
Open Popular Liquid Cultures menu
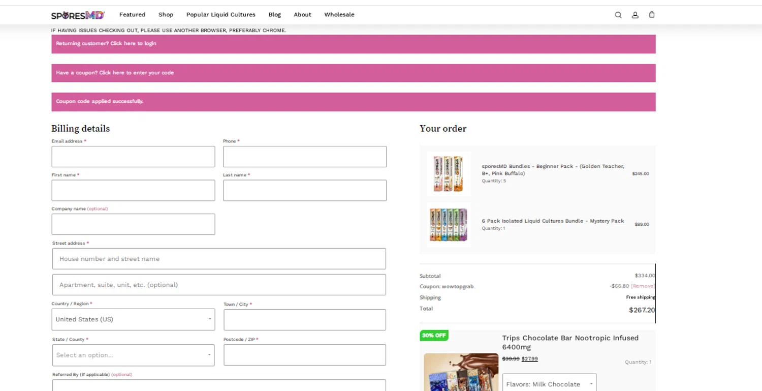221,15
